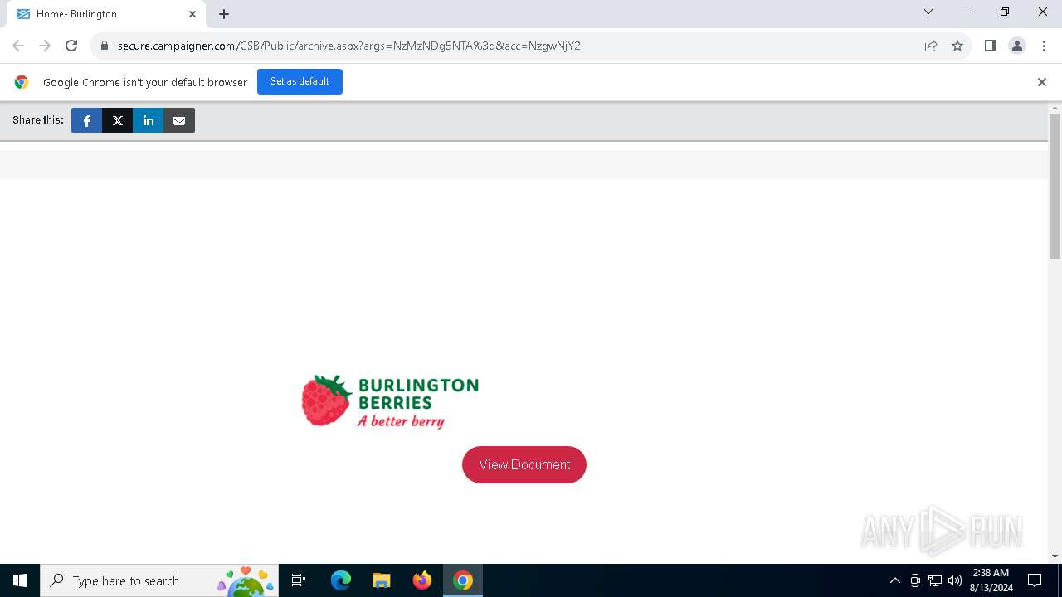Open Task View on taskbar

(x=299, y=580)
